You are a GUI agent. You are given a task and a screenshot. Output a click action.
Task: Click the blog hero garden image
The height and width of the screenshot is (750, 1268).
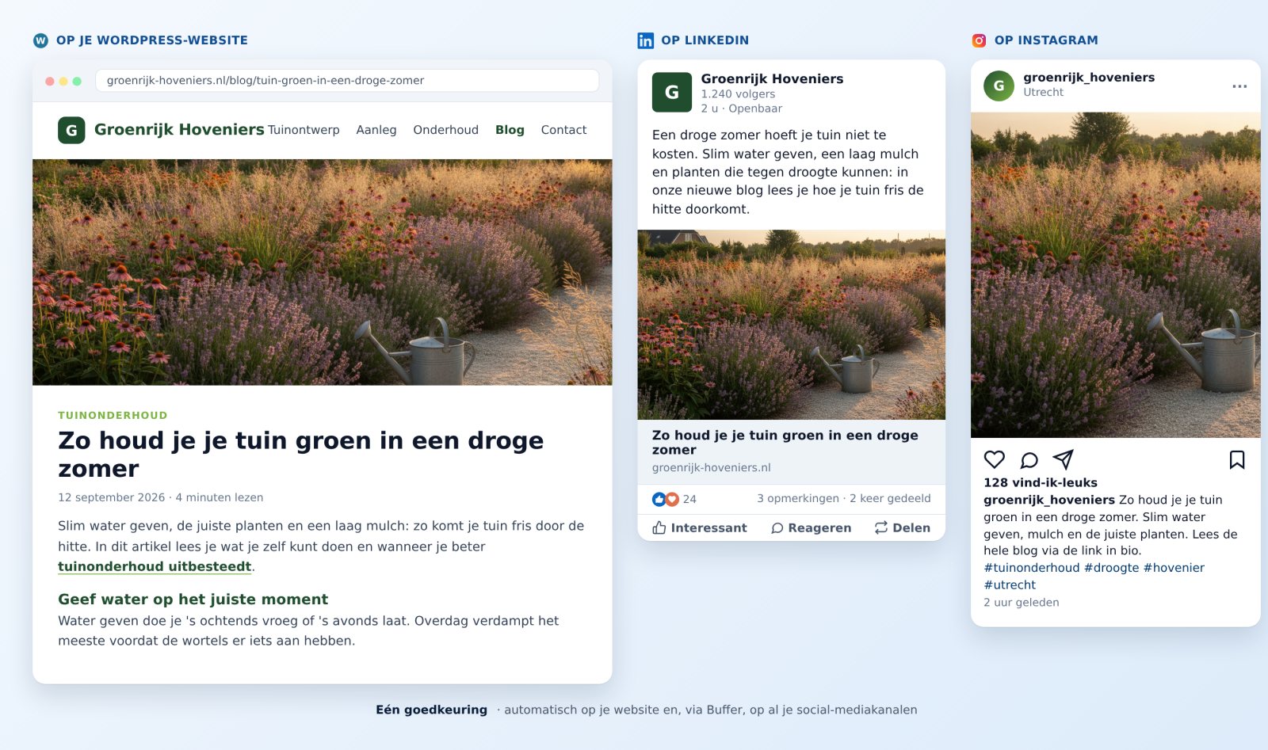click(323, 272)
